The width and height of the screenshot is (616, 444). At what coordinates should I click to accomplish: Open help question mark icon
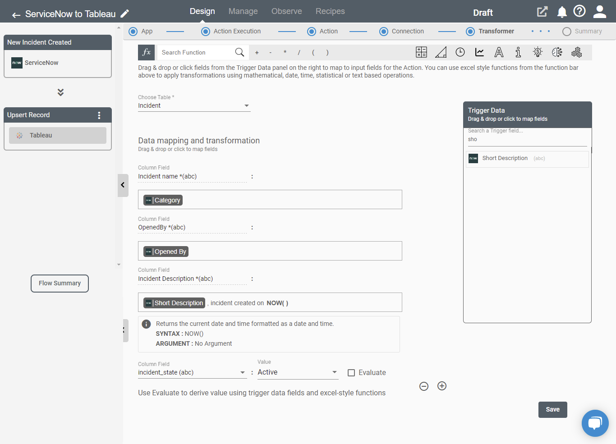pyautogui.click(x=579, y=11)
